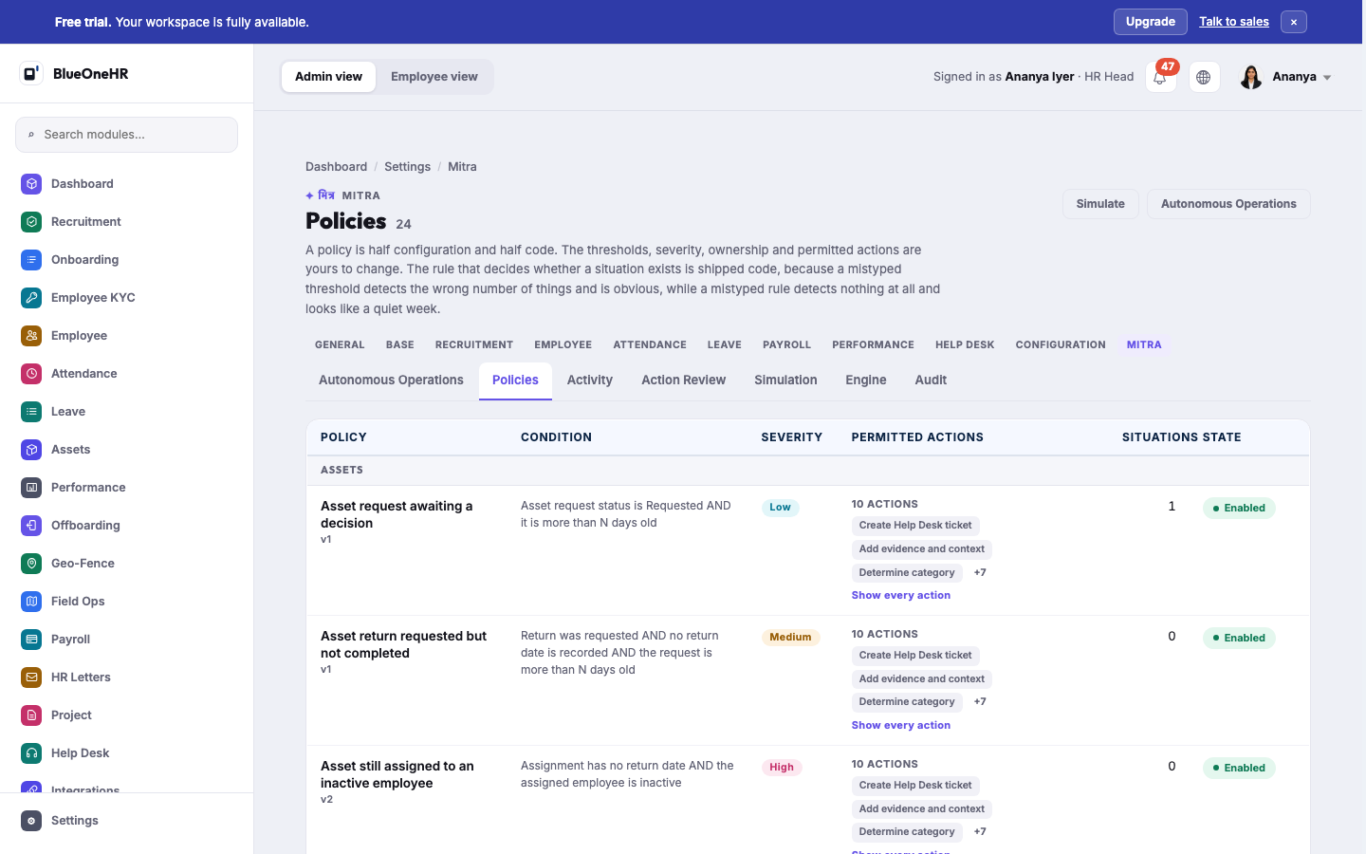
Task: Click Ananya's profile avatar
Action: [1251, 77]
